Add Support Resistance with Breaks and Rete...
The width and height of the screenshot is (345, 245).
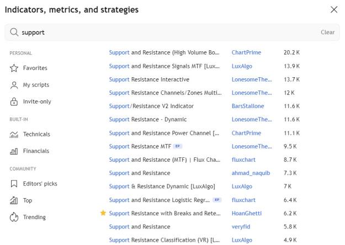pos(164,213)
